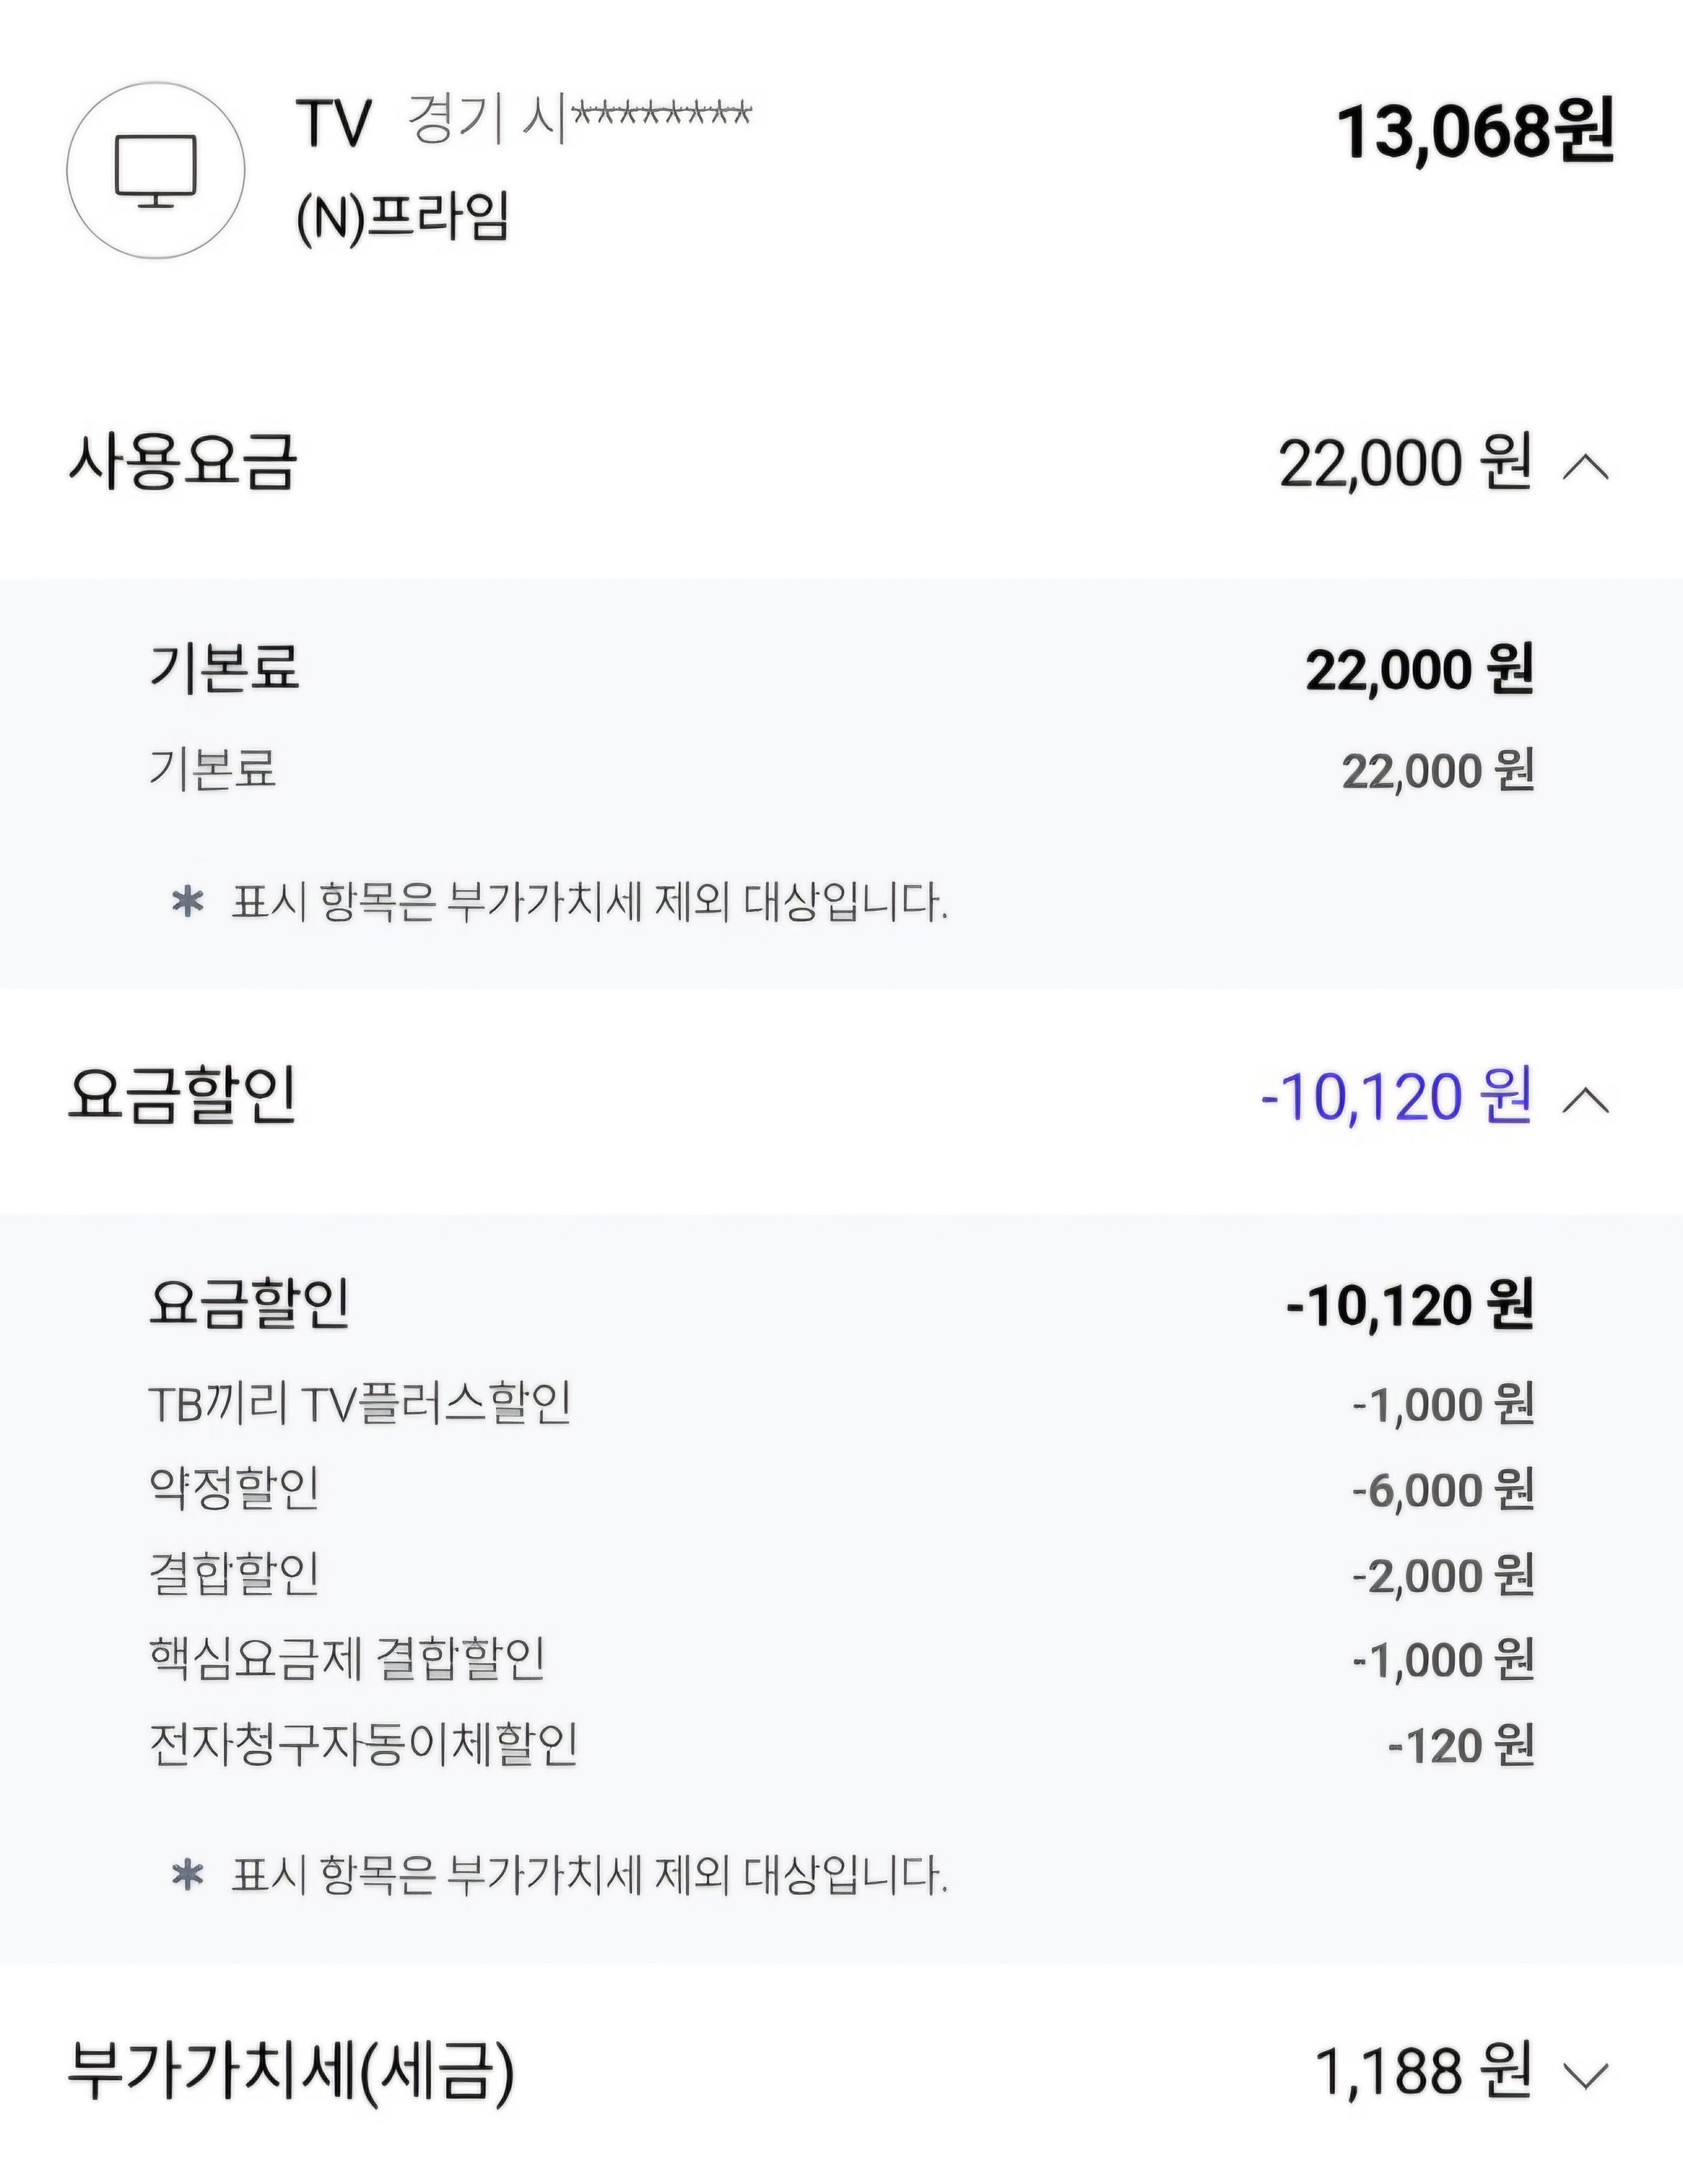
Task: Click asterisk note under 기본료 section
Action: coord(559,903)
